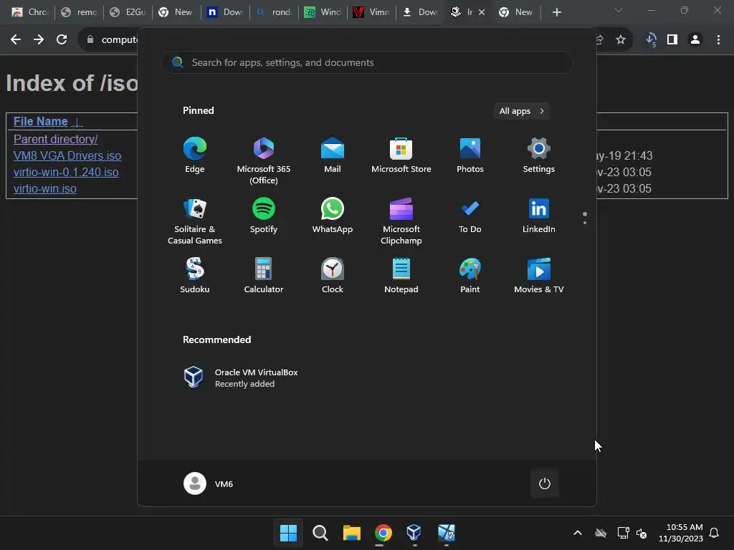The height and width of the screenshot is (550, 734).
Task: Open Chrome tab search chevron
Action: click(x=619, y=10)
